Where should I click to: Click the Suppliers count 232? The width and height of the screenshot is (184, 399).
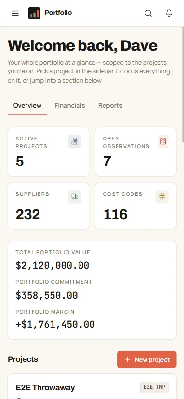pyautogui.click(x=28, y=214)
